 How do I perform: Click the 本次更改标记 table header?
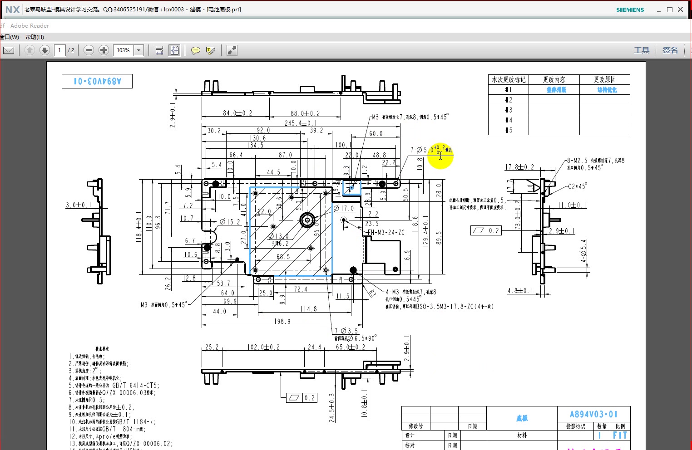[509, 80]
